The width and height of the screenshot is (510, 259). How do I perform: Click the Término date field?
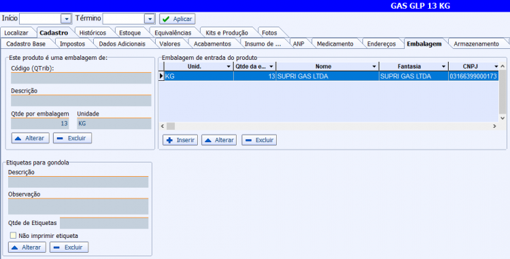pyautogui.click(x=124, y=19)
